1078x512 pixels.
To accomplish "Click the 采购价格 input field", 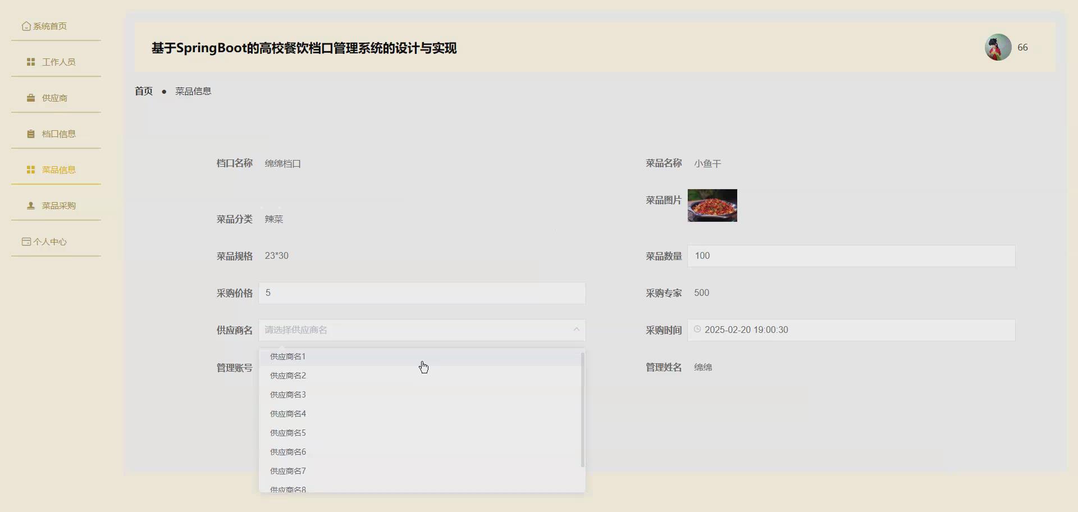I will coord(422,293).
